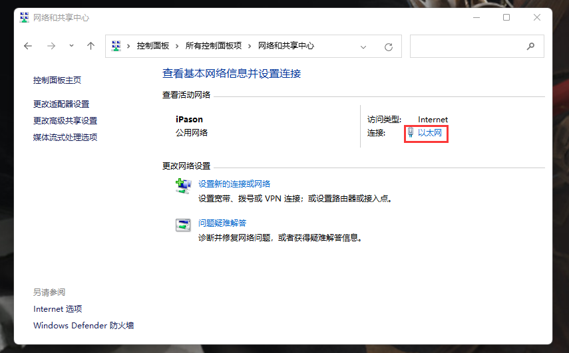This screenshot has width=569, height=353.
Task: Expand the address bar history dropdown
Action: click(x=363, y=47)
